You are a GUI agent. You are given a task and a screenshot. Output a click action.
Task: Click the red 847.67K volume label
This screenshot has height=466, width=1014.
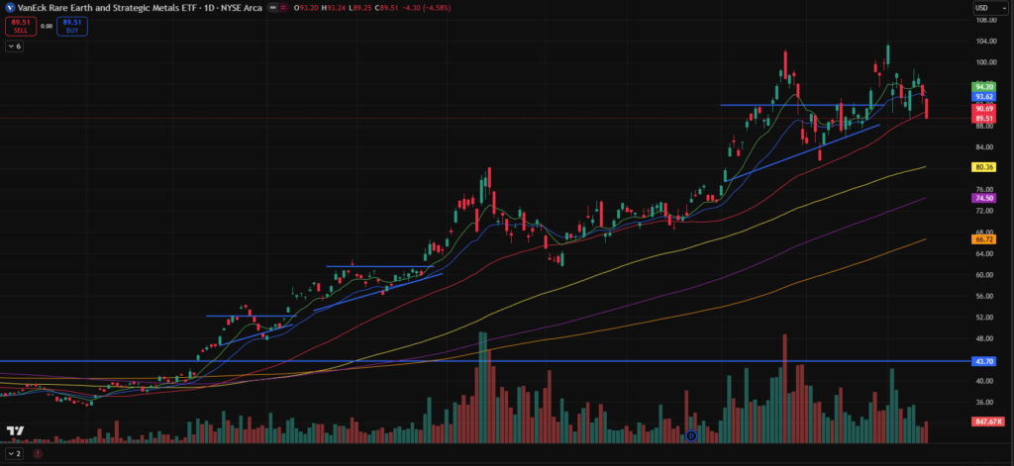pos(988,421)
